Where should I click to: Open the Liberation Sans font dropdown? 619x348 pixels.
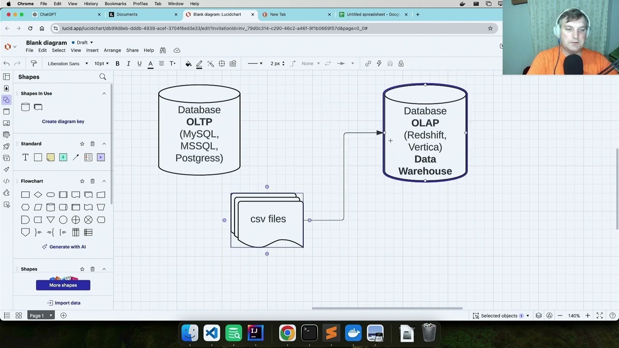(x=68, y=63)
